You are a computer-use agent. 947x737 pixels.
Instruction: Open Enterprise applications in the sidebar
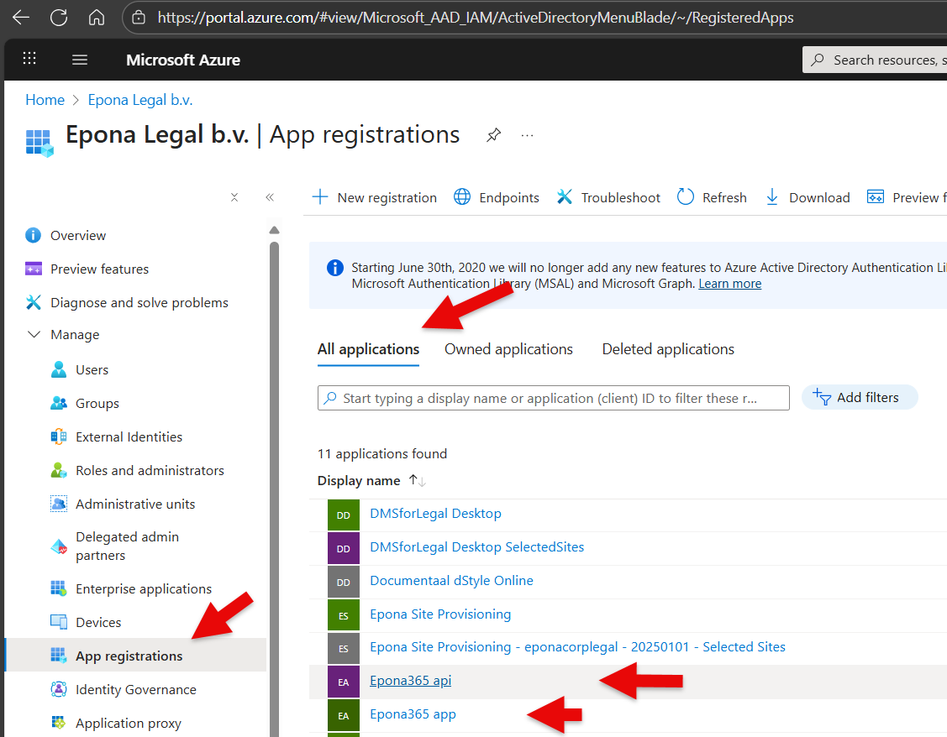pos(144,589)
